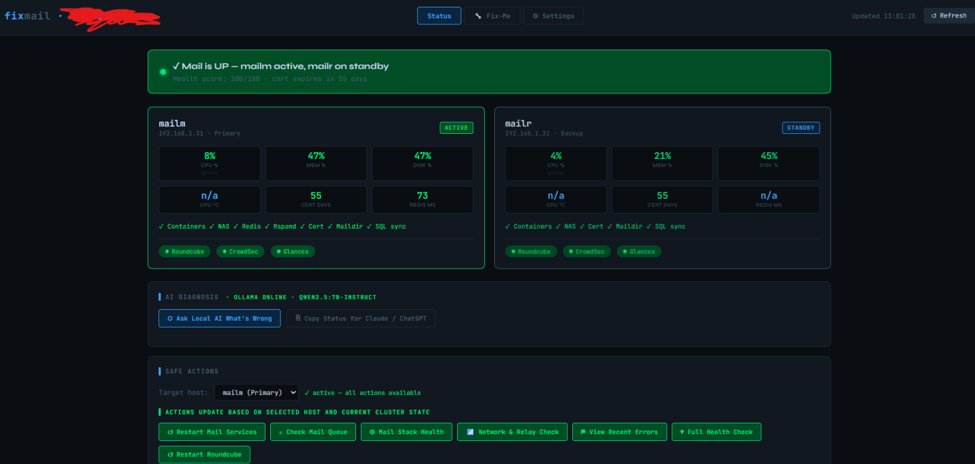
Task: Open mailr's Roundcube service chip
Action: tap(531, 252)
